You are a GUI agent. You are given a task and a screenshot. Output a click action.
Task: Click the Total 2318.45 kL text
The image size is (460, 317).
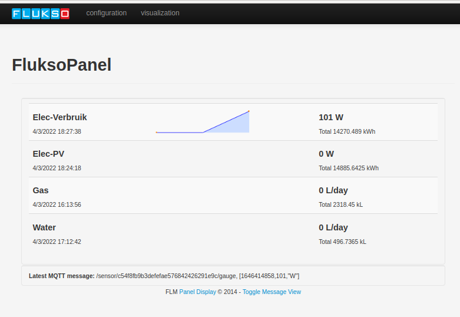tap(341, 204)
